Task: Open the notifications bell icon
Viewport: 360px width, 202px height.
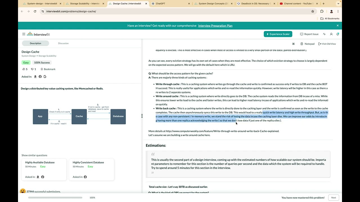Action: tap(338, 34)
